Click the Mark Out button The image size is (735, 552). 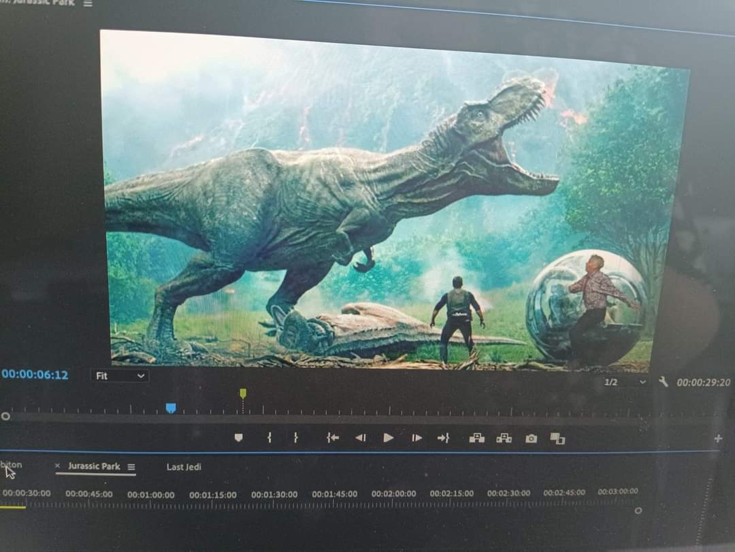point(296,438)
